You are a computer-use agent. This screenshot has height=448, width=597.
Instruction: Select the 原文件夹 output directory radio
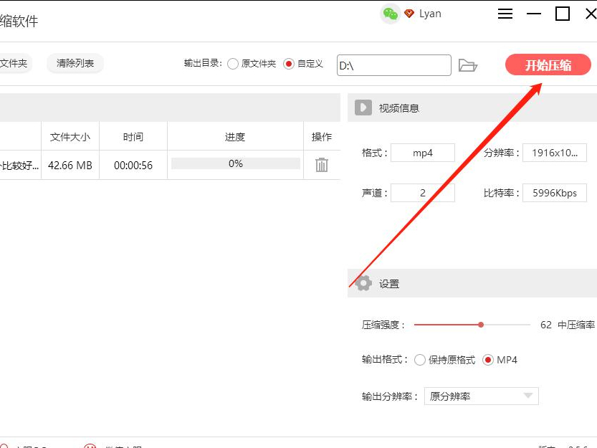pyautogui.click(x=233, y=64)
